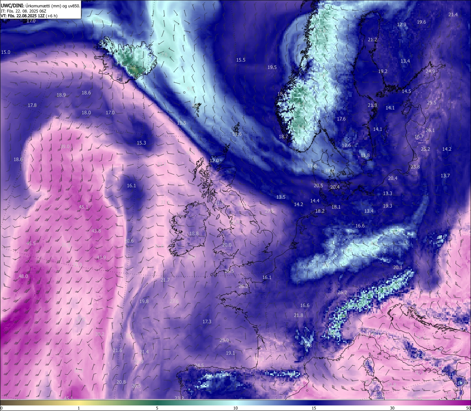Click the map value 16.7

pyautogui.click(x=419, y=137)
